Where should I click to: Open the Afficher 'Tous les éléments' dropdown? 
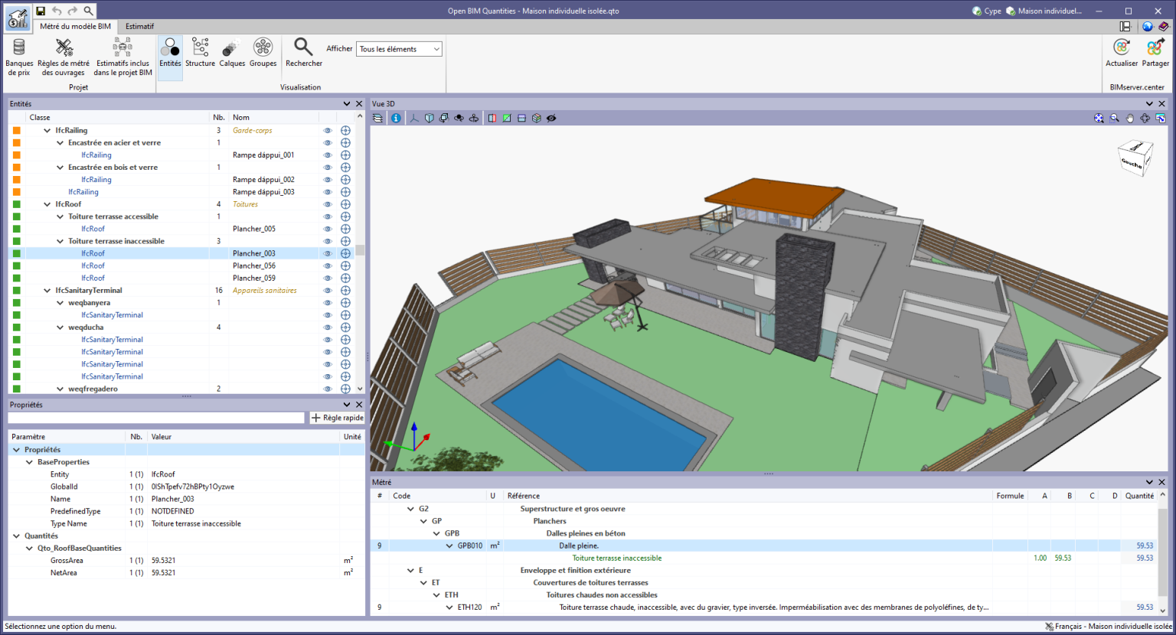(x=399, y=49)
